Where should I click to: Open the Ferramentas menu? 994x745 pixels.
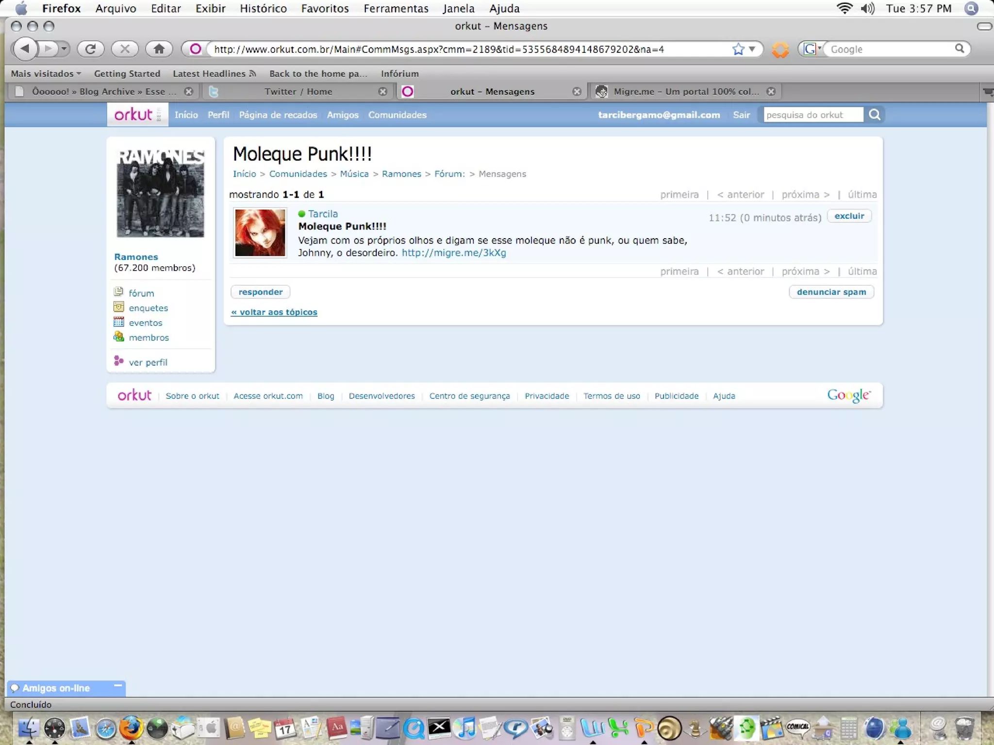click(396, 8)
